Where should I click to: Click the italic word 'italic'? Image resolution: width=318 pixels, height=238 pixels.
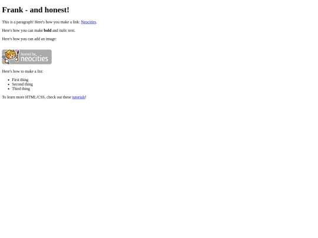pyautogui.click(x=63, y=31)
